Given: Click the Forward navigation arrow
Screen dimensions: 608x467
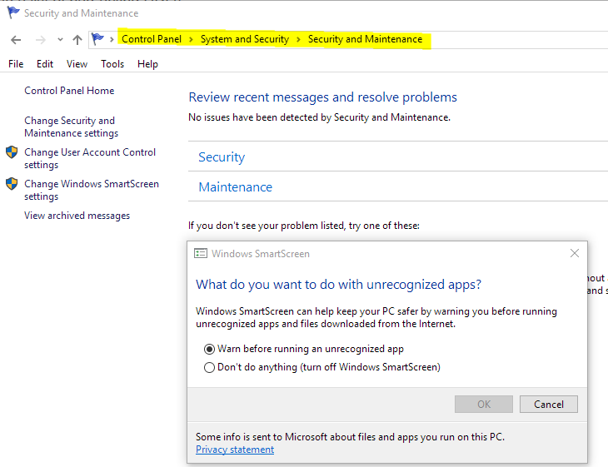Looking at the screenshot, I should (x=40, y=39).
